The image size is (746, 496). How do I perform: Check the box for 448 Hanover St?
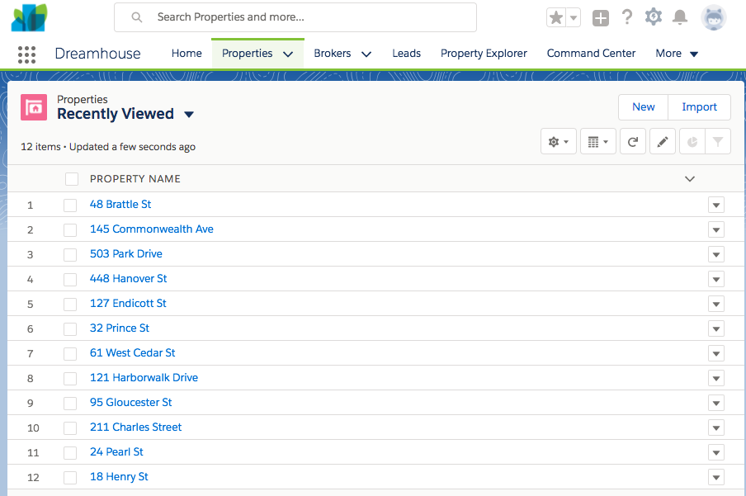tap(70, 280)
